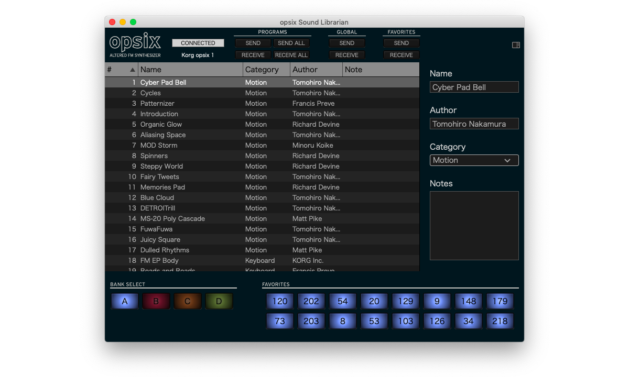Select favorite slot 103
Screen dimensions: 629x377
[x=406, y=321]
